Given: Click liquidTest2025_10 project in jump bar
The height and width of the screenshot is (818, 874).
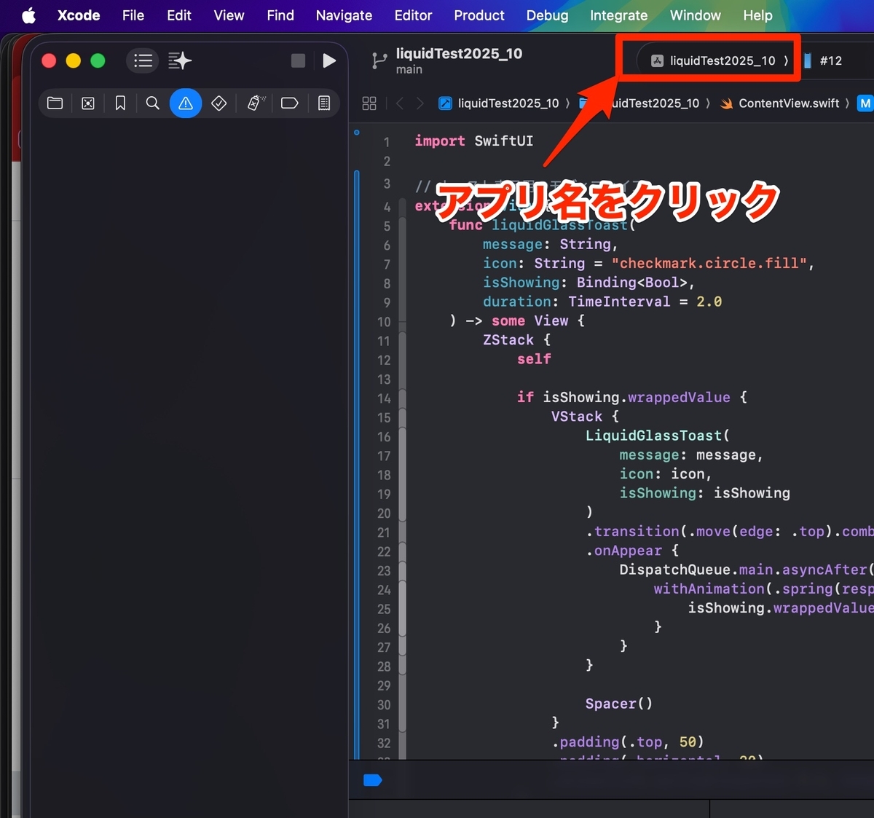Looking at the screenshot, I should 499,103.
